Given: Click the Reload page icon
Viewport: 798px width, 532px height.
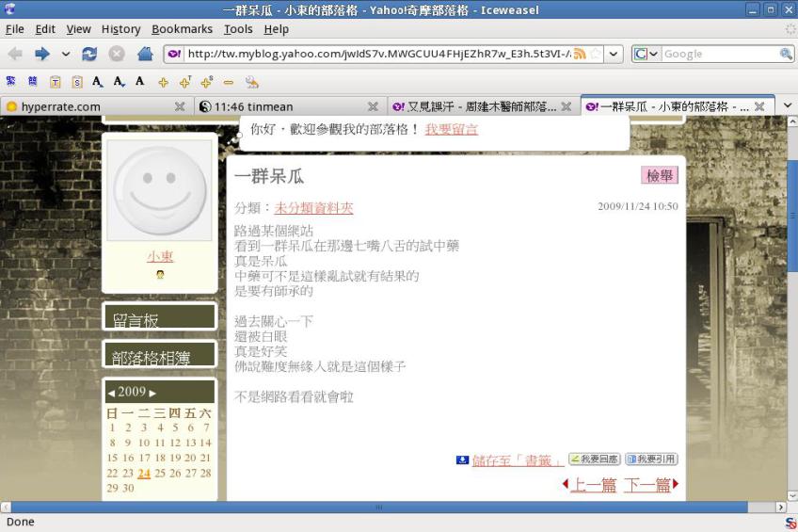Looking at the screenshot, I should pos(89,55).
